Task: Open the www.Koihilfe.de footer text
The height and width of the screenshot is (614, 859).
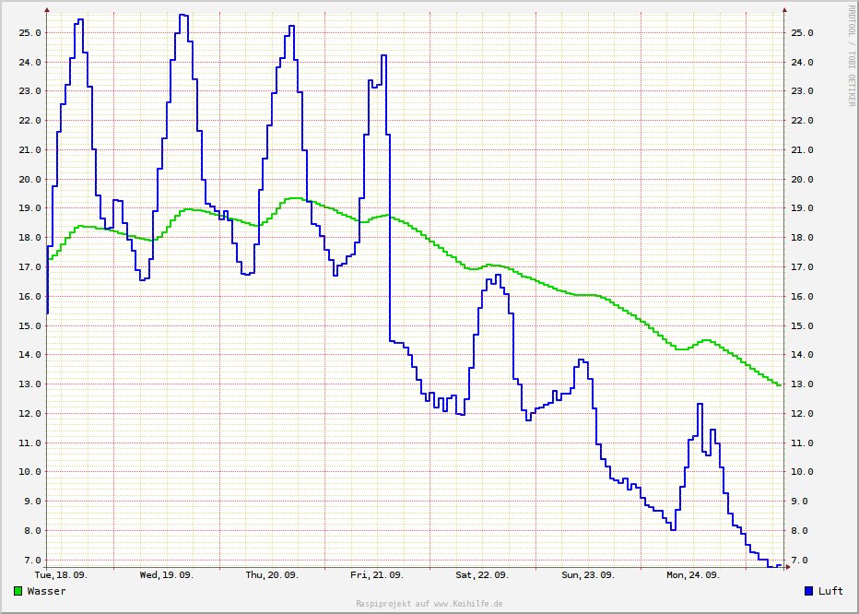Action: pos(429,604)
